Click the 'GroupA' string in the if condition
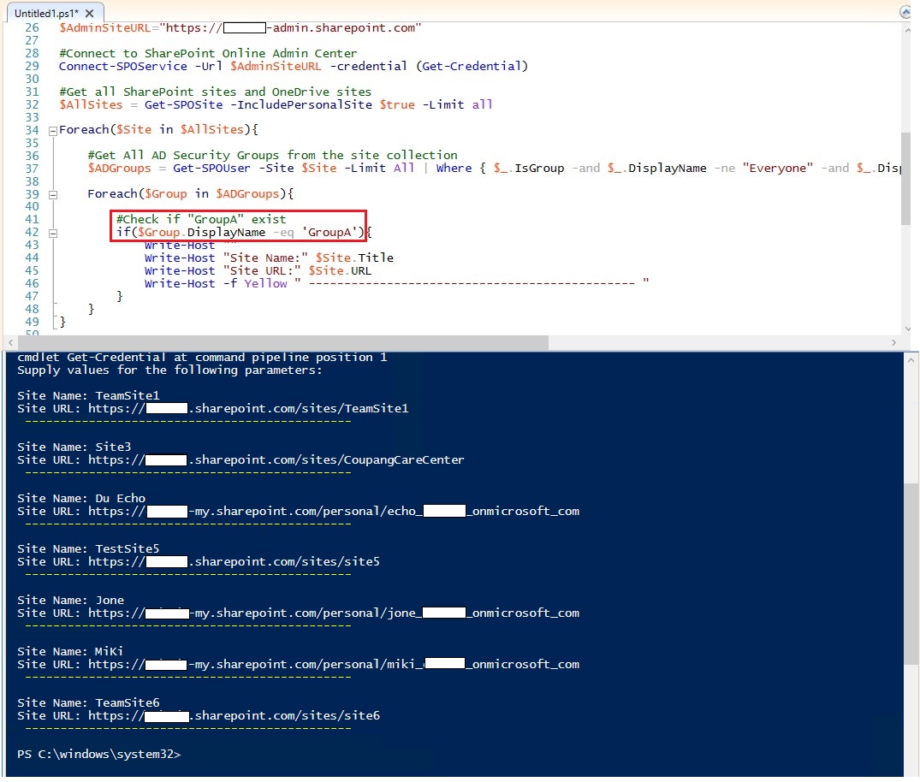The width and height of the screenshot is (920, 782). pos(329,233)
